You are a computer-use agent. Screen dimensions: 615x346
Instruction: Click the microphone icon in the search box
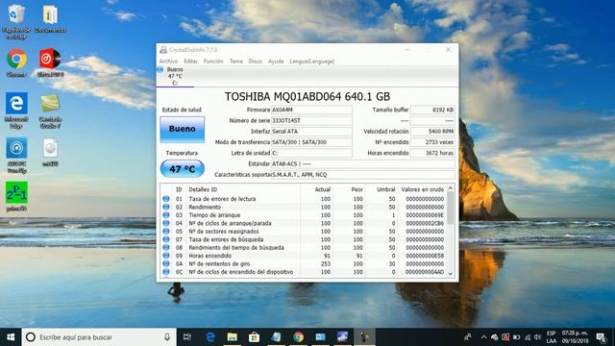tap(167, 337)
